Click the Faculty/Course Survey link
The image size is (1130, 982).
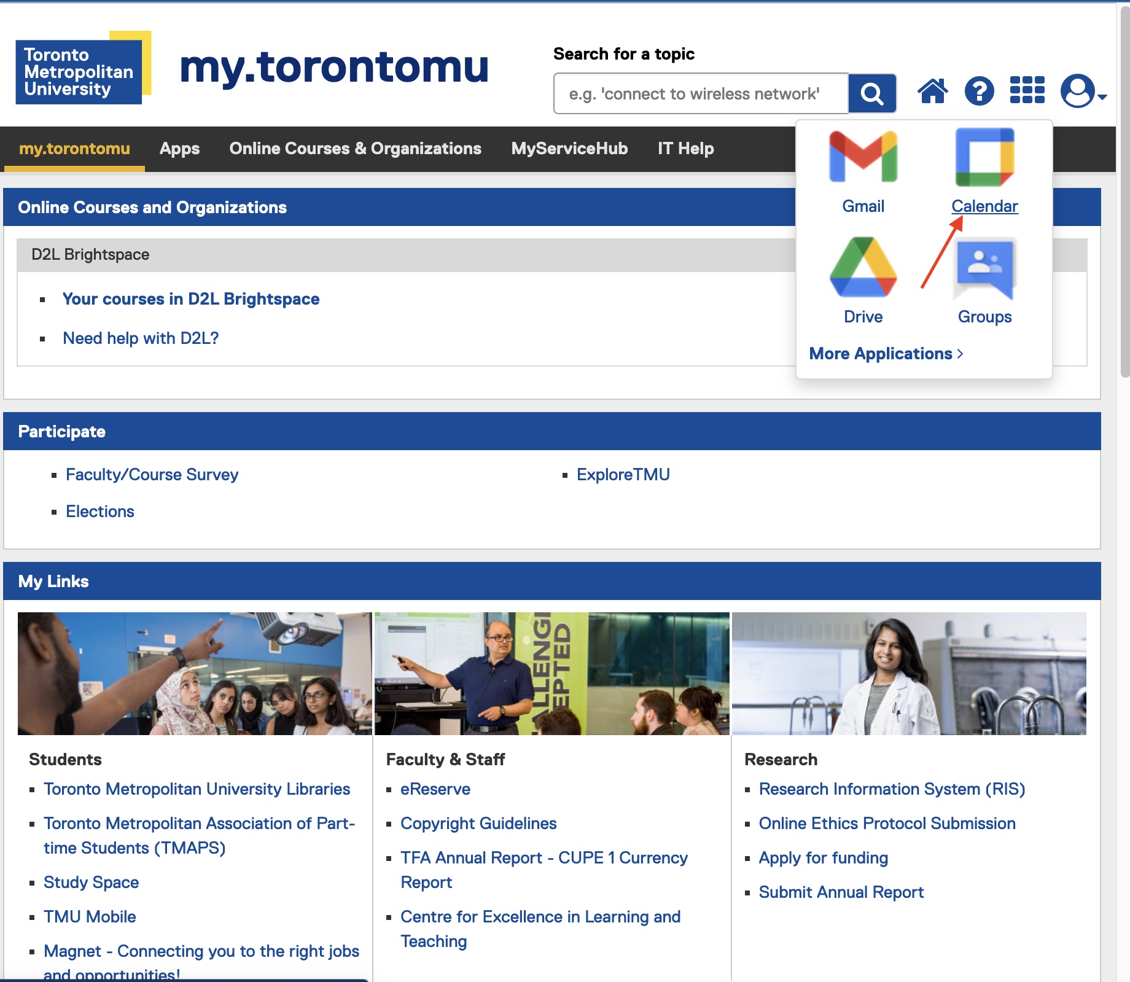click(x=152, y=475)
